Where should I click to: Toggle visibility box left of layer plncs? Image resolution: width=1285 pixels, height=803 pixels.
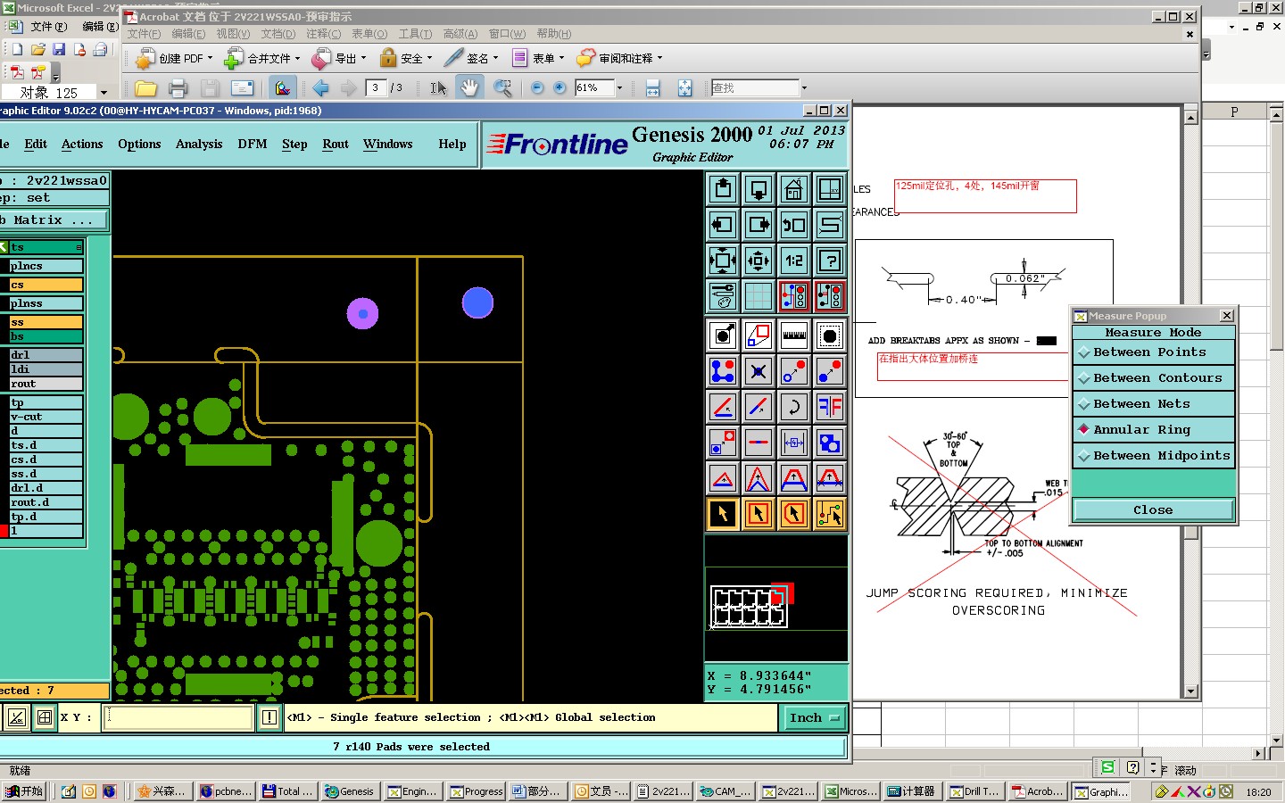[x=4, y=266]
